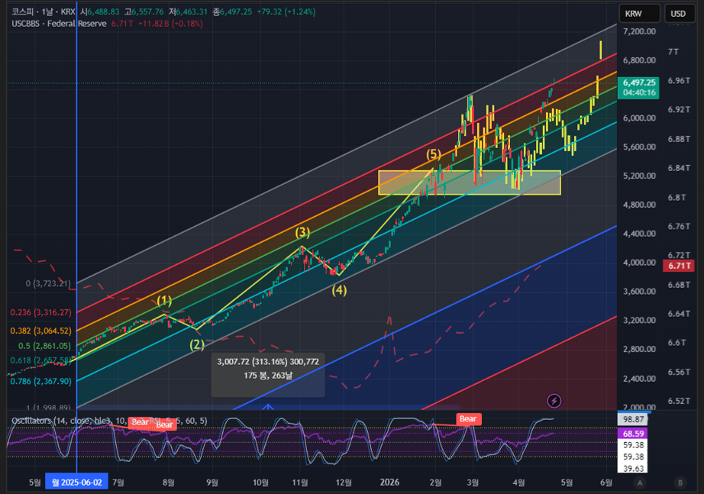Select the yellow highlighted rectangle zone
The height and width of the screenshot is (494, 704).
470,182
